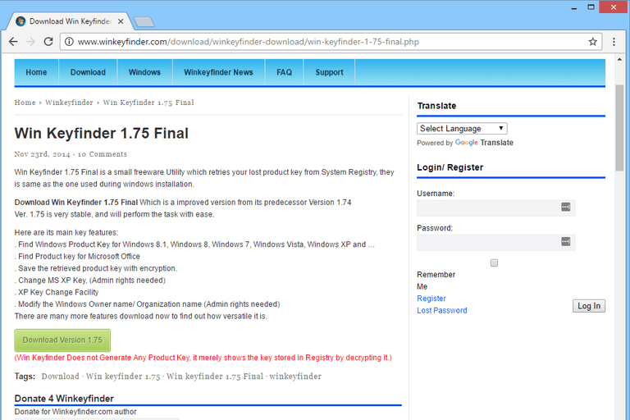Bookmark page with the star icon
The width and height of the screenshot is (630, 420).
[x=592, y=42]
